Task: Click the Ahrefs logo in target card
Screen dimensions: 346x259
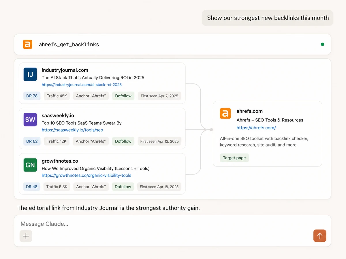Action: point(225,113)
